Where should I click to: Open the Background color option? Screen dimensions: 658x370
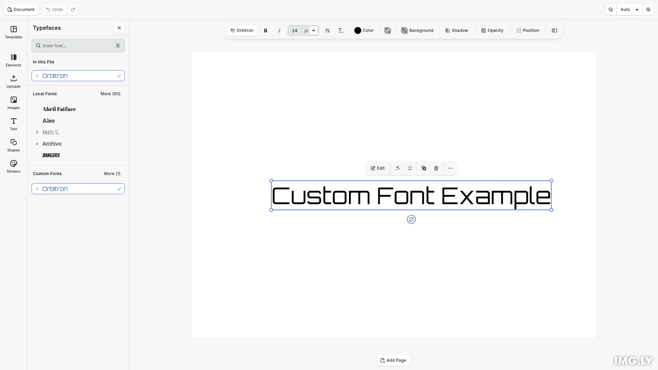tap(417, 30)
